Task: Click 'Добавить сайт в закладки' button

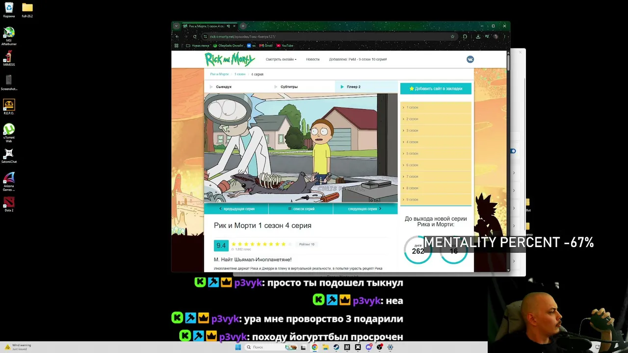Action: click(x=436, y=89)
